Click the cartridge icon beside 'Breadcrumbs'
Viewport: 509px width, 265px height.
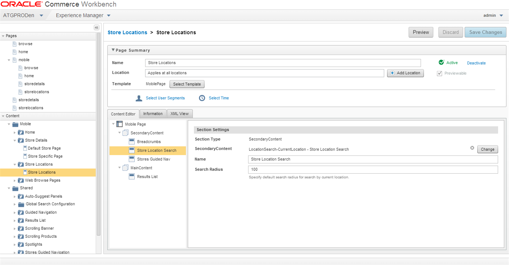pos(132,142)
